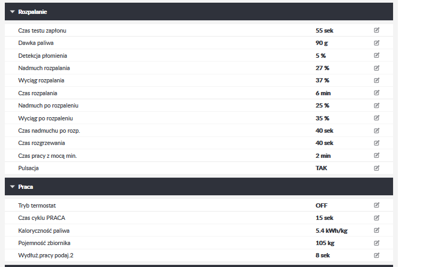Screen dimensions: 438x267
Task: Edit the Czas testu zapłonu value
Action: tap(376, 30)
